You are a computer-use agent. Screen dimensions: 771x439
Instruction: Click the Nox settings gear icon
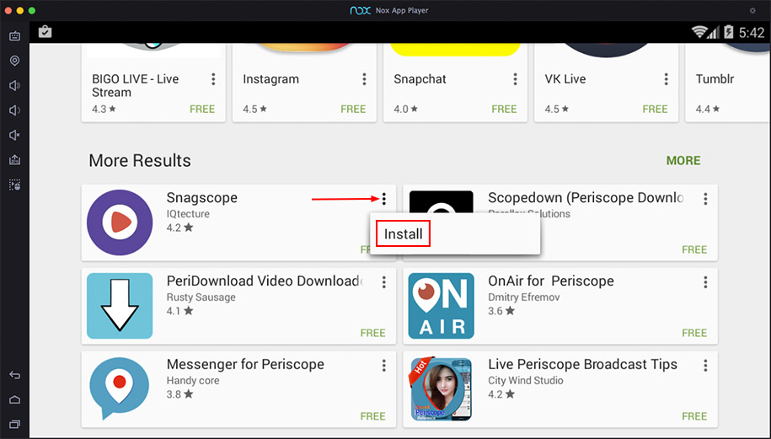752,10
